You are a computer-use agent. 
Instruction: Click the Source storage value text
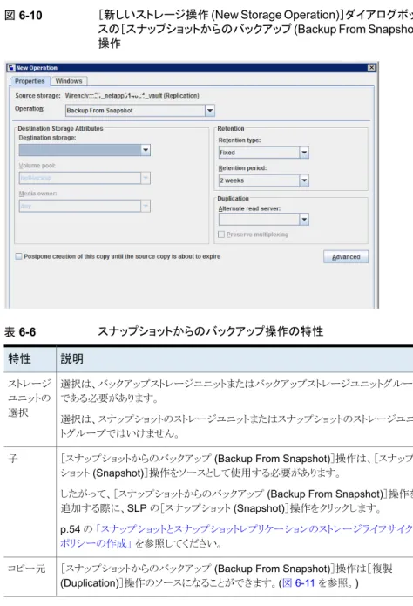click(132, 95)
